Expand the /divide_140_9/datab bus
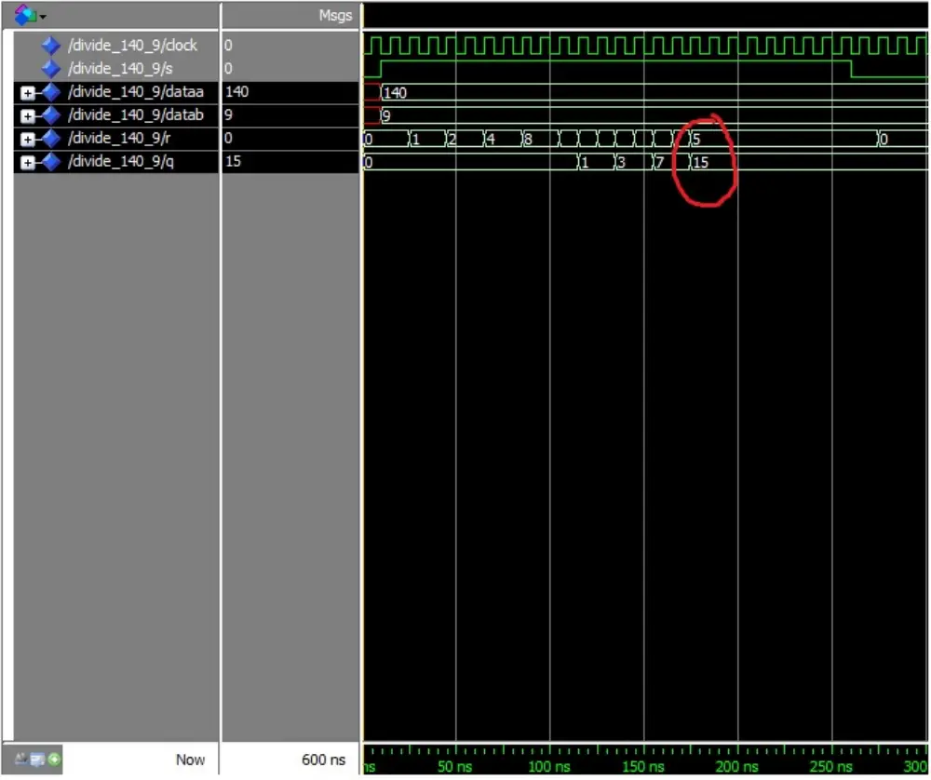This screenshot has height=780, width=931. [27, 115]
